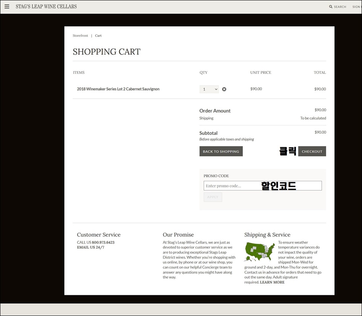Click the Order Amount label
The width and height of the screenshot is (362, 316).
pos(215,111)
